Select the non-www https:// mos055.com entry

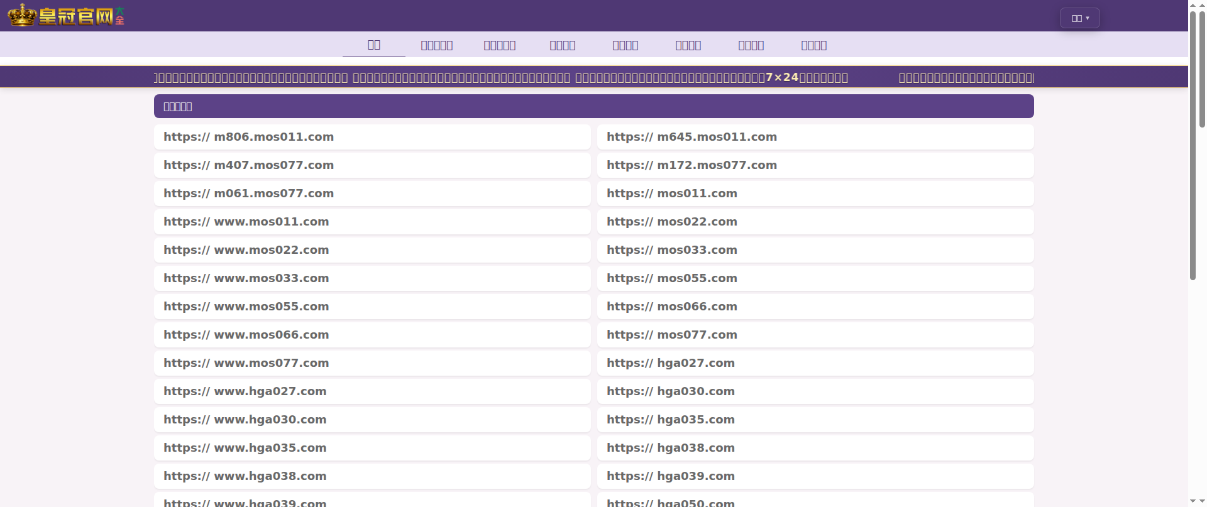pos(815,278)
